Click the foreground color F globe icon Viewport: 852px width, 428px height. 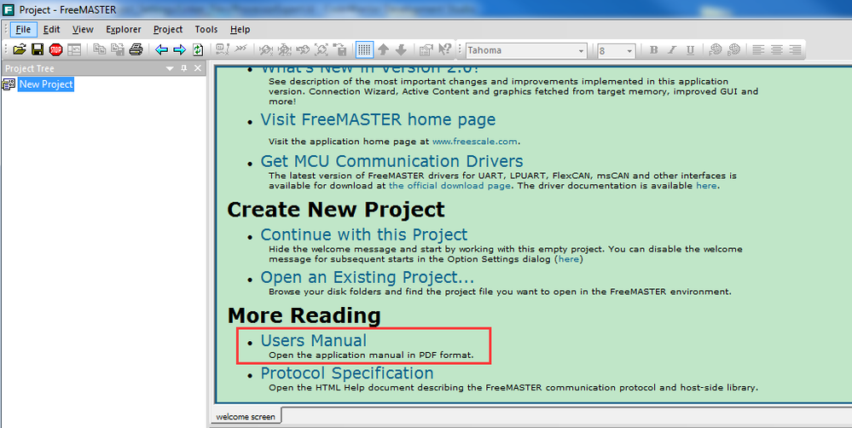click(715, 50)
